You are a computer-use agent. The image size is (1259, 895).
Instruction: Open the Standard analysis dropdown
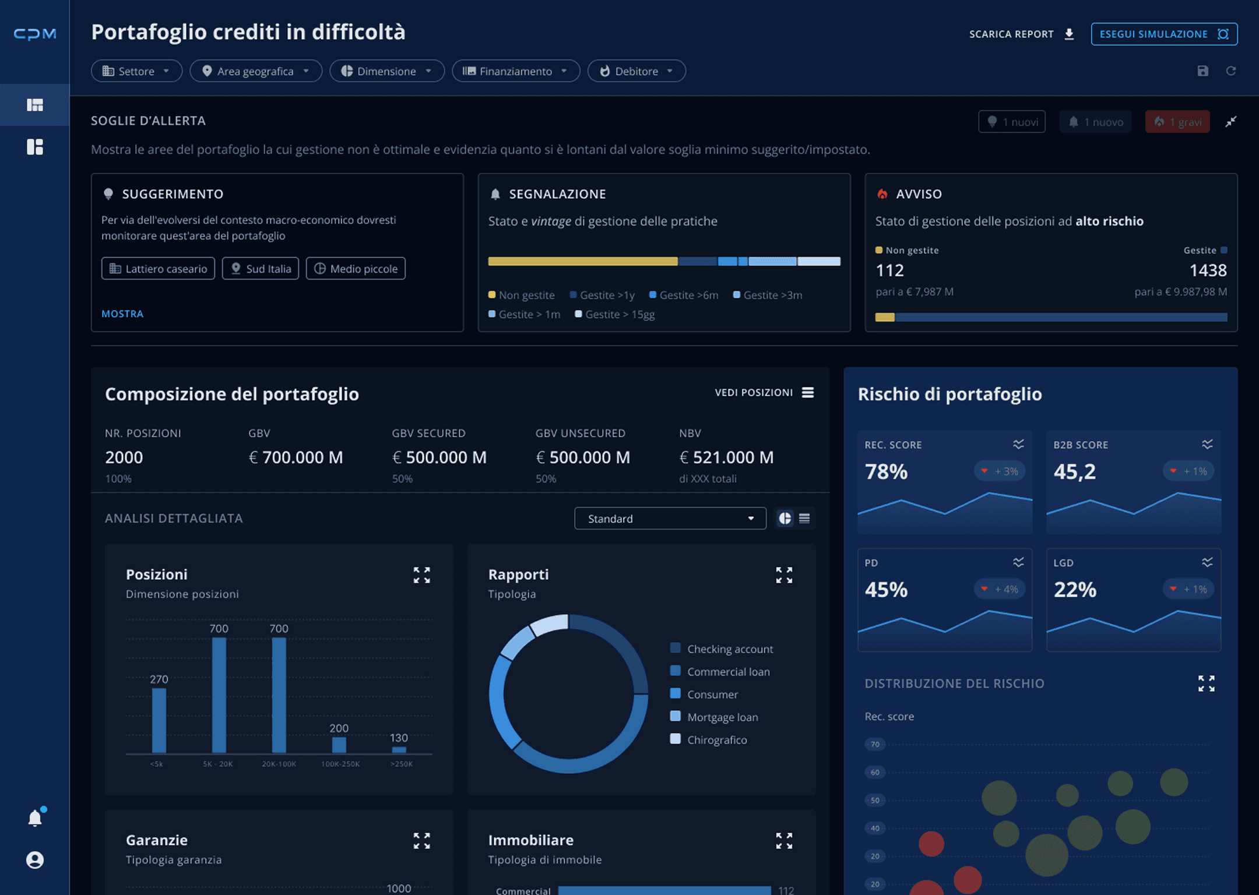pyautogui.click(x=670, y=519)
